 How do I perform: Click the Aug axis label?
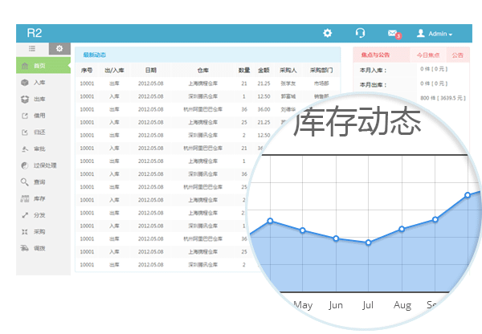(402, 305)
